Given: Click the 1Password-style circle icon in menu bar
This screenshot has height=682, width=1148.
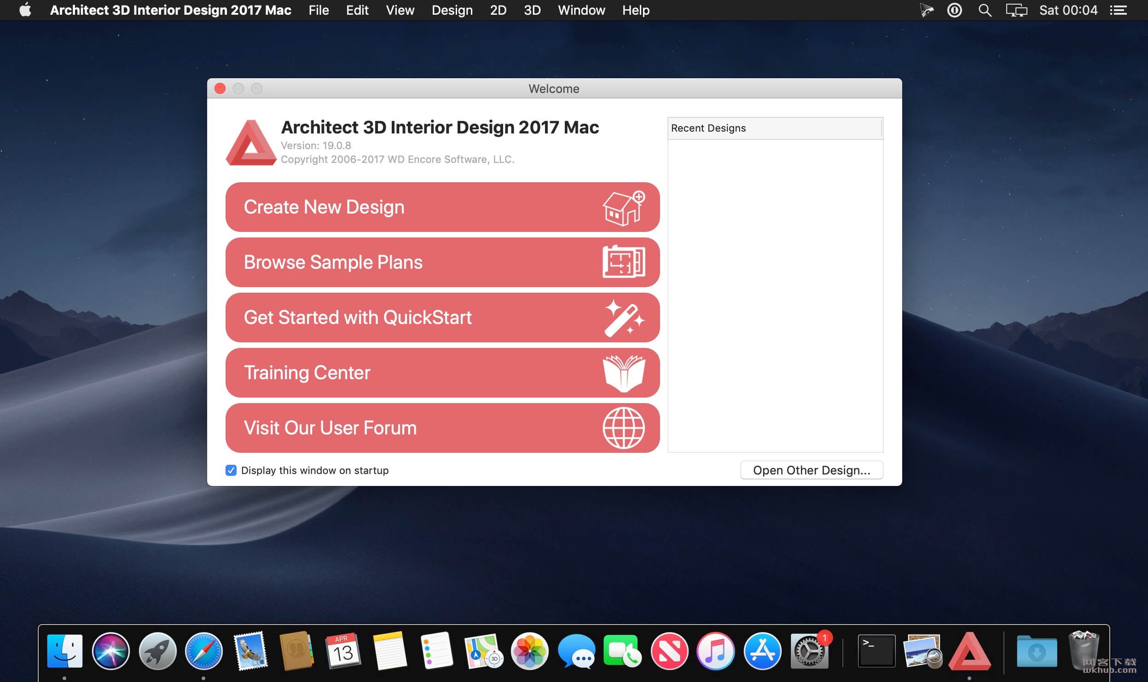Looking at the screenshot, I should pos(955,10).
